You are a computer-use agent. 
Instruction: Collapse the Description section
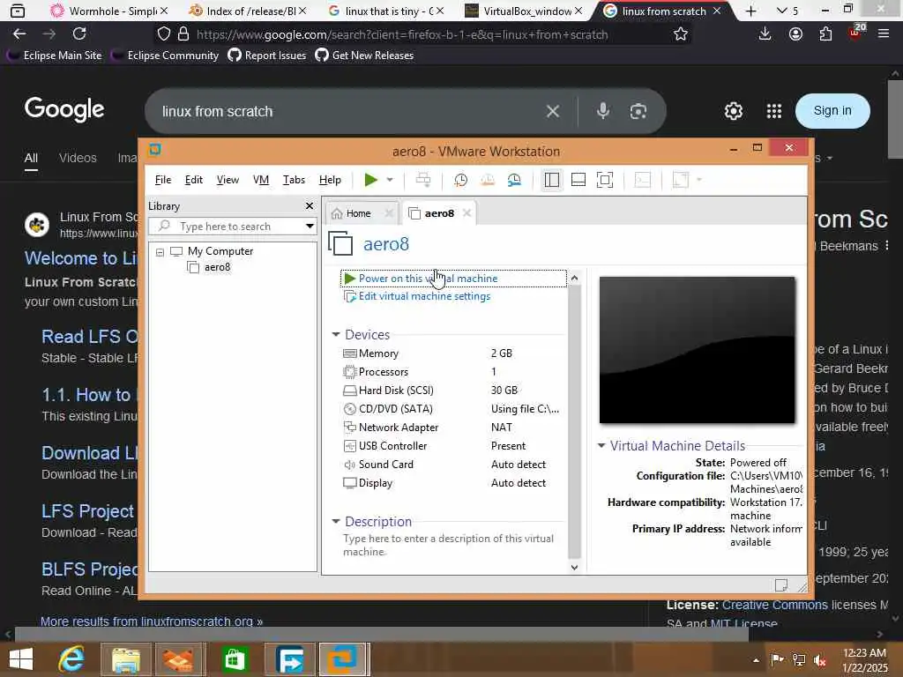(336, 521)
